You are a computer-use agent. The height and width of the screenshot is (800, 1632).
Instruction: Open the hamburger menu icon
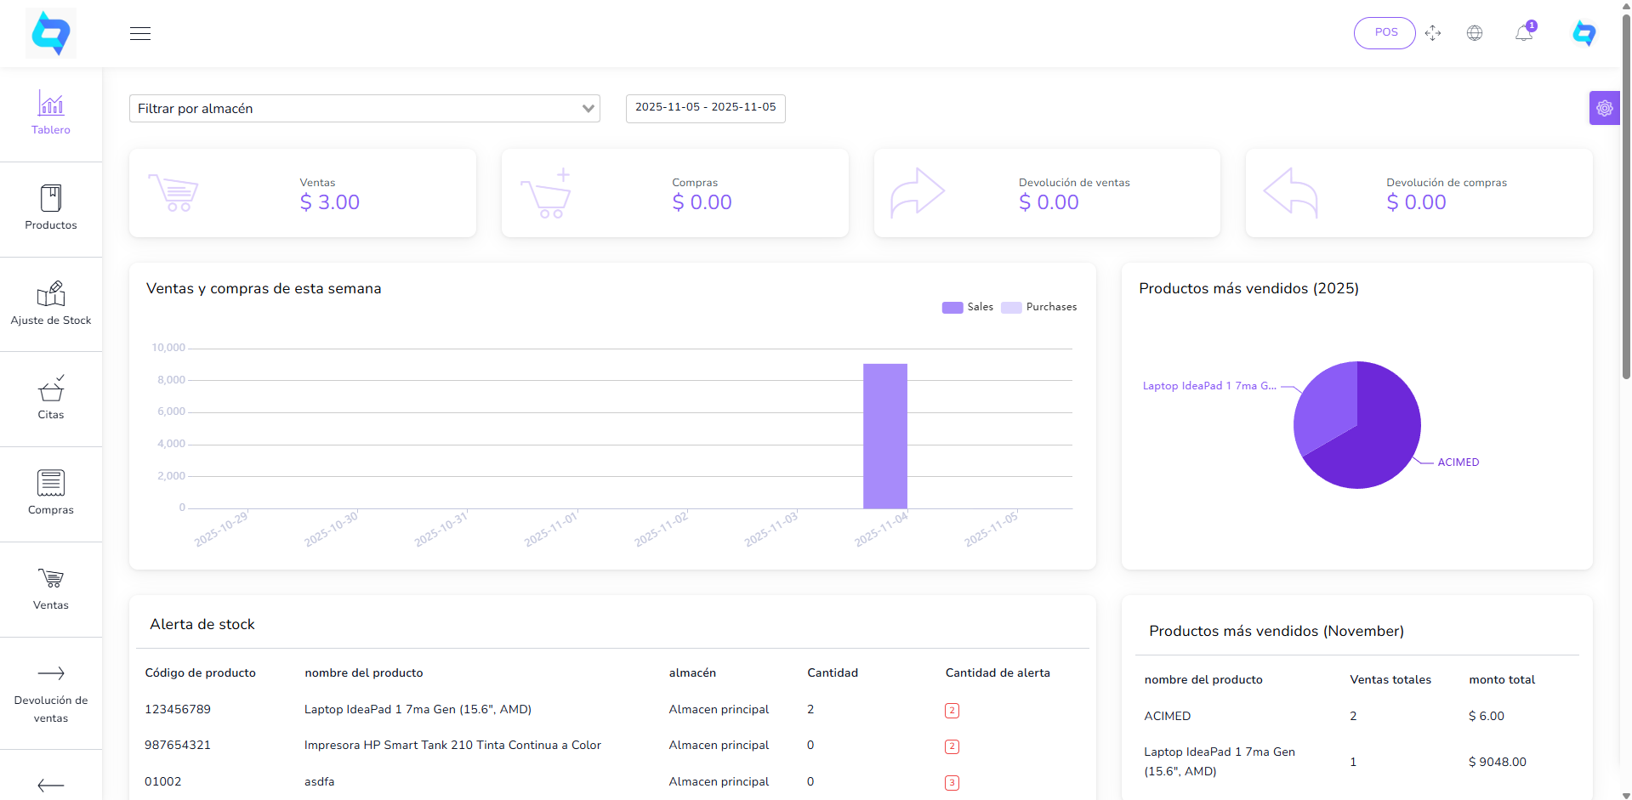tap(140, 33)
